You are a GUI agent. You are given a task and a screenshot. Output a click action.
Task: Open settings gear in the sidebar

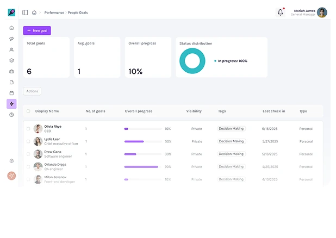(x=11, y=161)
